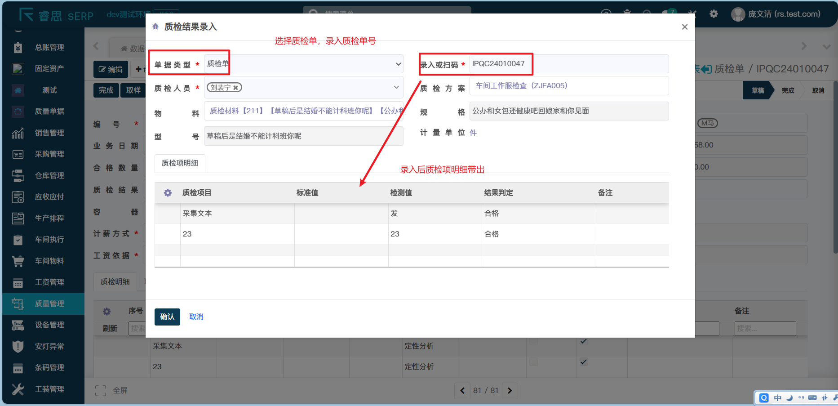Expand the 质检人员 dropdown

[396, 87]
